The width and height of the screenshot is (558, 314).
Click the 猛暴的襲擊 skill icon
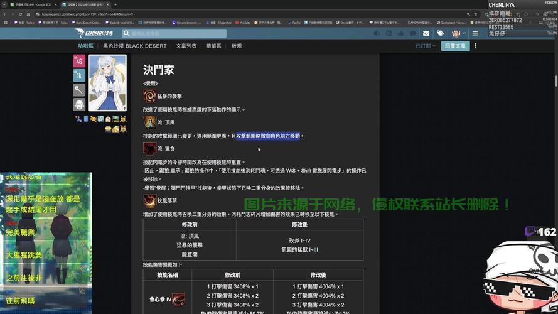(149, 96)
